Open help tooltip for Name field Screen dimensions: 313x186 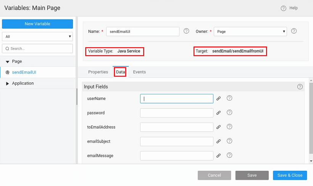tap(186, 31)
